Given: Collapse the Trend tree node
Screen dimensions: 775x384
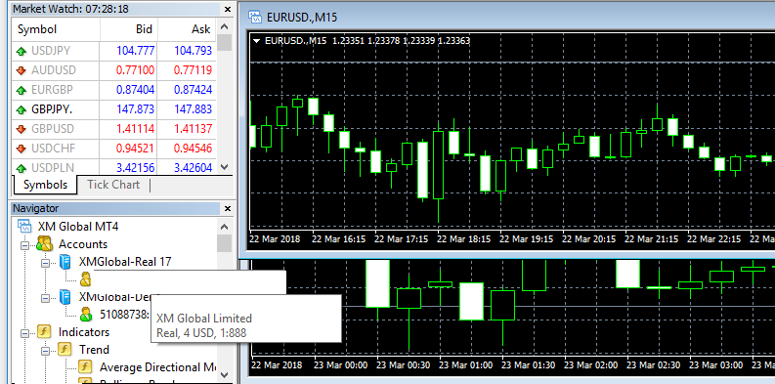Looking at the screenshot, I should [45, 350].
